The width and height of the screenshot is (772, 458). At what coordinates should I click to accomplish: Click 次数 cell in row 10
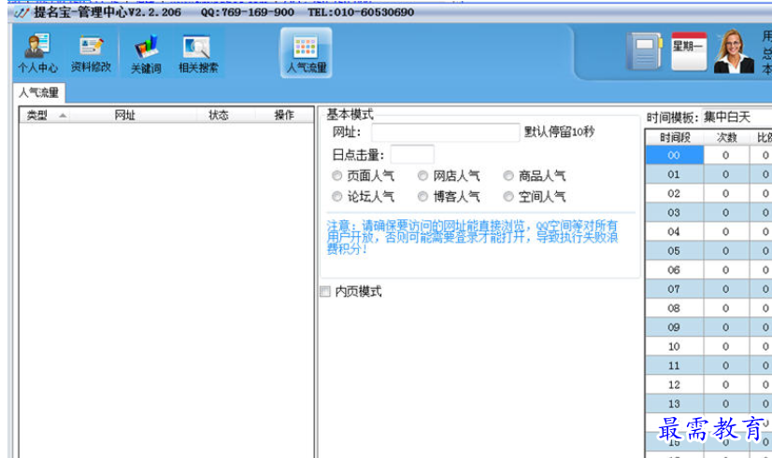click(x=726, y=346)
